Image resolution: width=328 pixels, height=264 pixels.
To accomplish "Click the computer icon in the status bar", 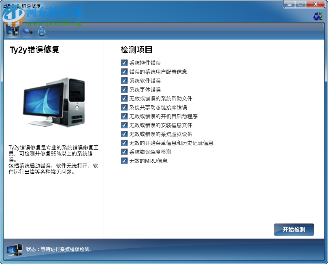I will (15, 250).
